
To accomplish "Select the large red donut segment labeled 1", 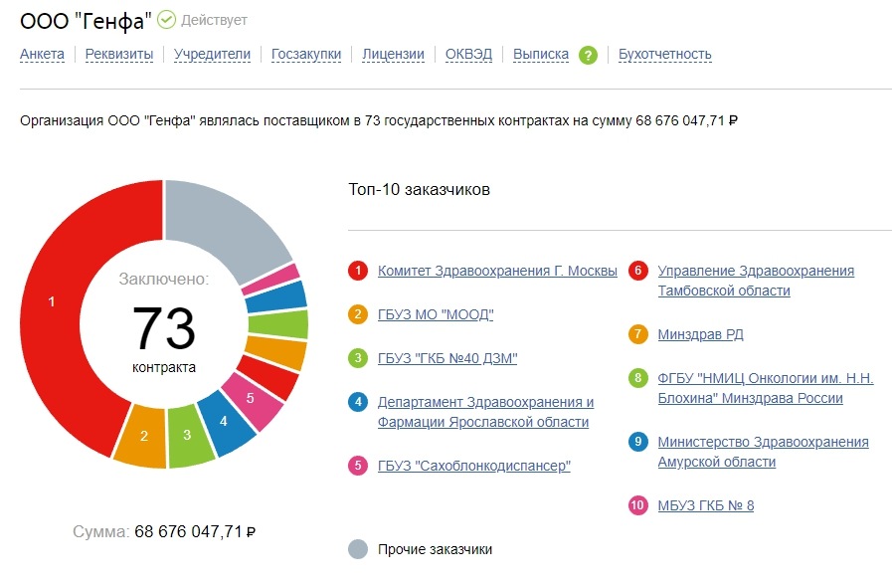I will click(x=54, y=301).
